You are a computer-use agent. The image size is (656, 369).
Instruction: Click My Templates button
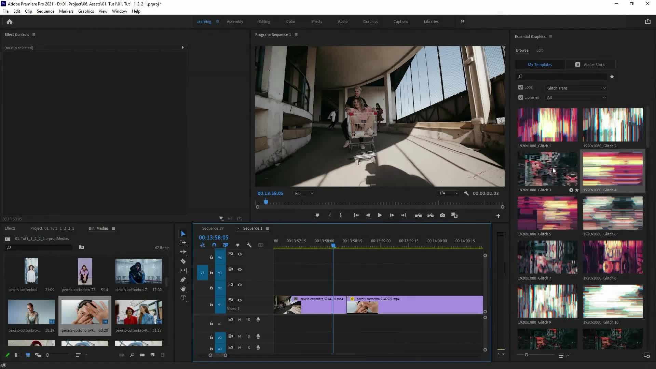[540, 65]
